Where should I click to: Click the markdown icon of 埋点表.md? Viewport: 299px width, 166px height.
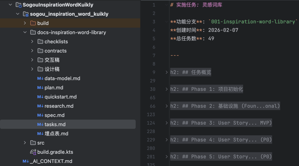tap(40, 134)
